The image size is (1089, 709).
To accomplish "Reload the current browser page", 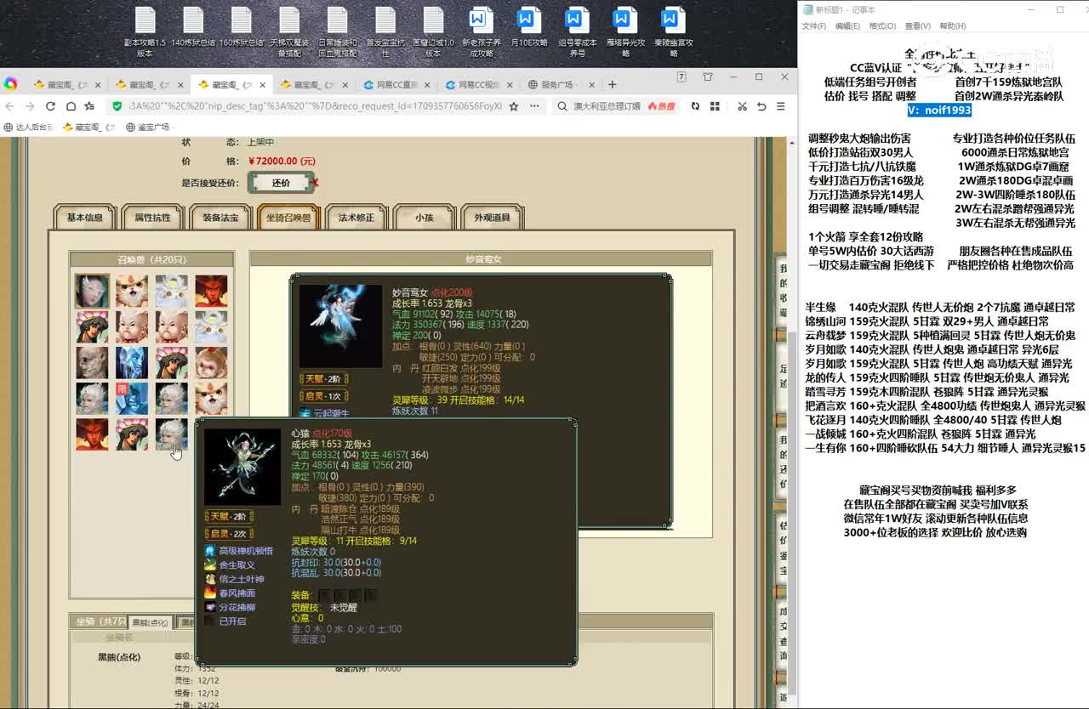I will pyautogui.click(x=50, y=106).
